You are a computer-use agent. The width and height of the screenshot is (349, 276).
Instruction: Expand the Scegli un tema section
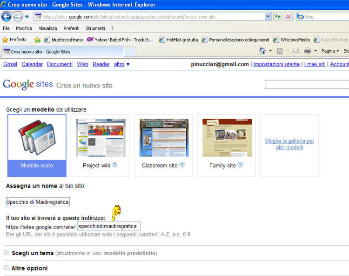tap(6, 253)
